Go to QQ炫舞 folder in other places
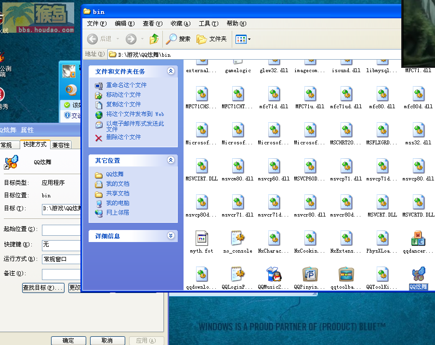The width and height of the screenshot is (435, 345). pos(115,174)
